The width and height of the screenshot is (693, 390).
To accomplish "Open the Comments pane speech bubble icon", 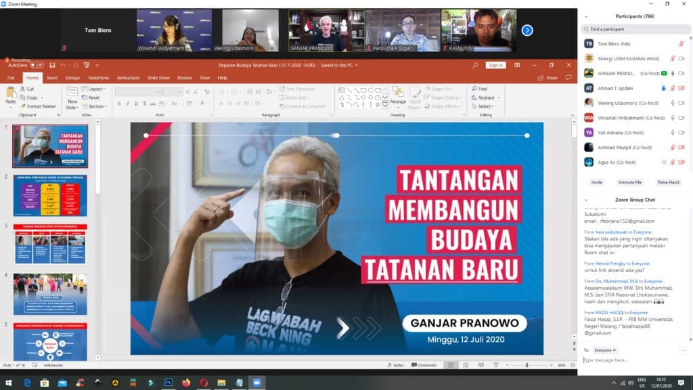I will (568, 78).
